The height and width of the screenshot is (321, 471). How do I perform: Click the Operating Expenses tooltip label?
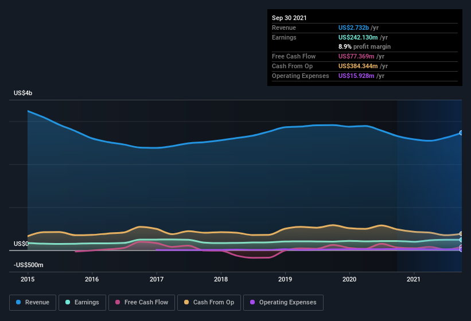301,76
